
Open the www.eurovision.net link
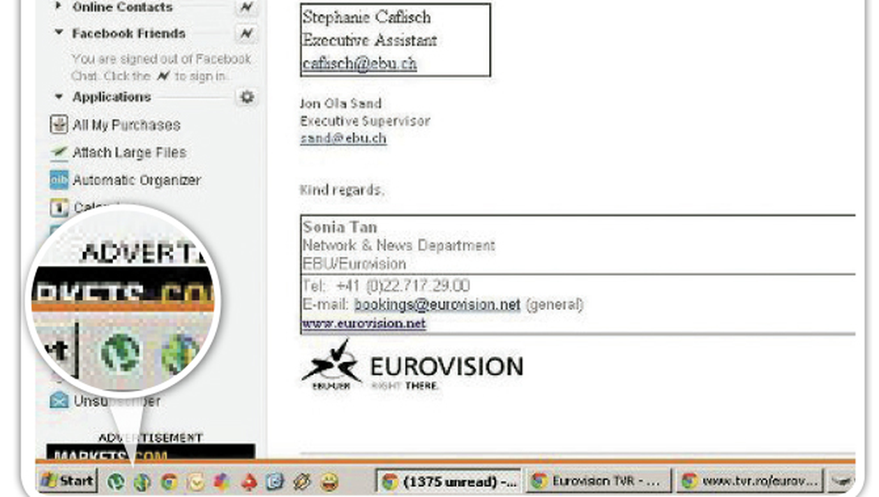(363, 324)
